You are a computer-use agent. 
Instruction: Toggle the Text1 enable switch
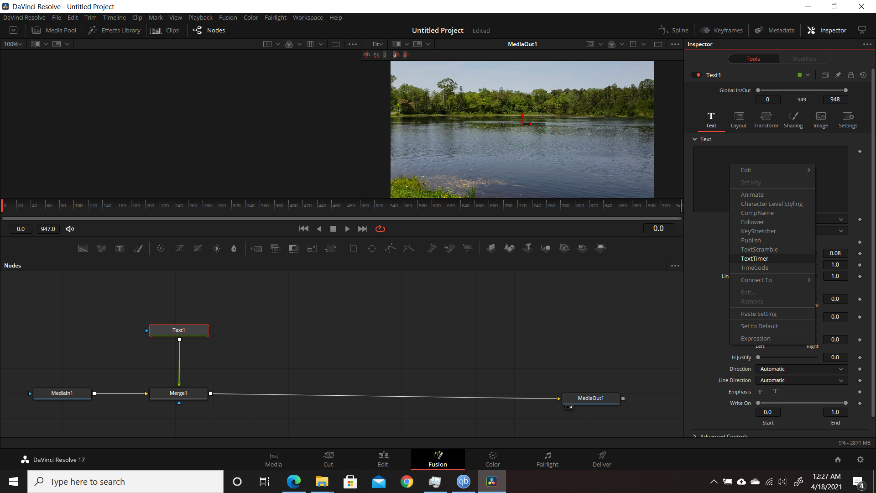coord(696,75)
